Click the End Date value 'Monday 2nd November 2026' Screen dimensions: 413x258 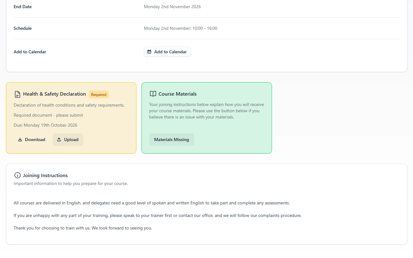[172, 7]
